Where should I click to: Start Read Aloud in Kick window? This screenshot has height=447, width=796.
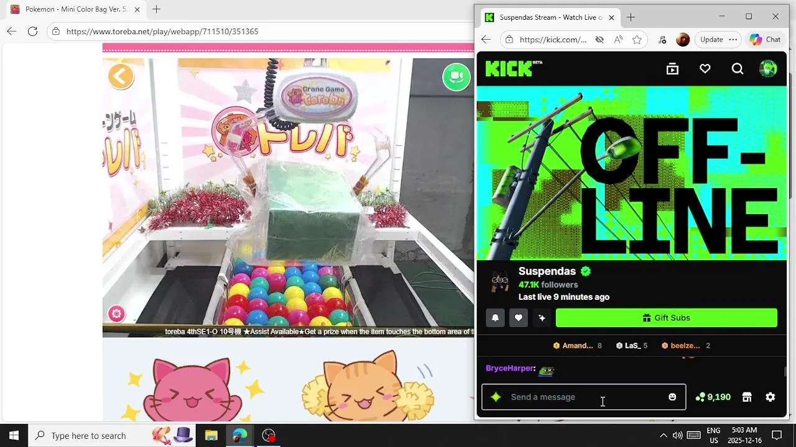coord(618,40)
